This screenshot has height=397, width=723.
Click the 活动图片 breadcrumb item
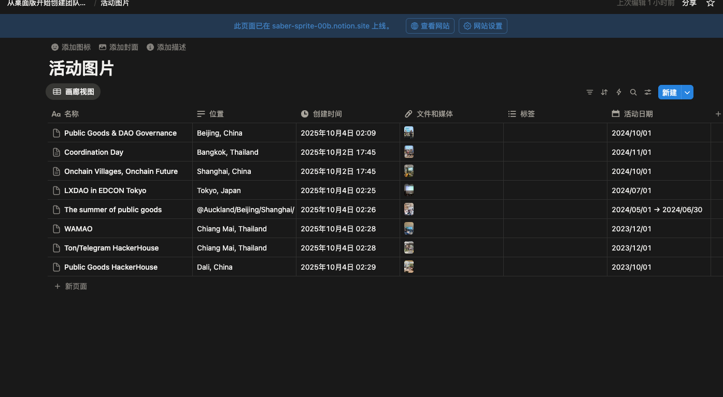tap(115, 3)
